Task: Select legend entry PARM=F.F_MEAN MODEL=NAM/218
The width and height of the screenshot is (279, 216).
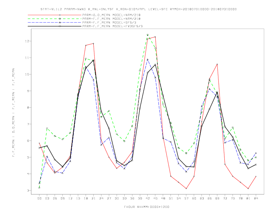Action: tap(111, 19)
